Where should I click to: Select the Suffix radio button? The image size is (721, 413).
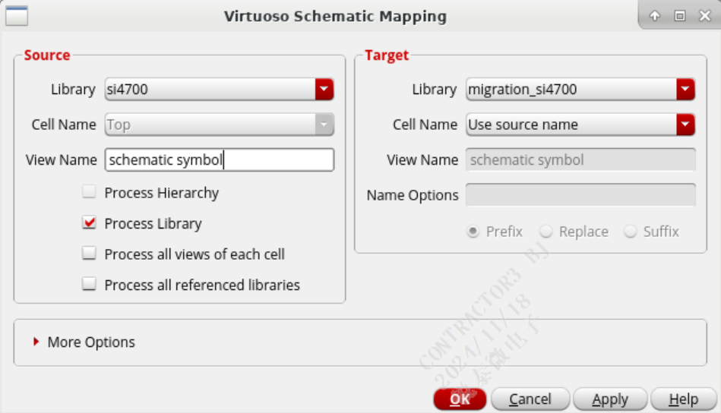point(631,232)
